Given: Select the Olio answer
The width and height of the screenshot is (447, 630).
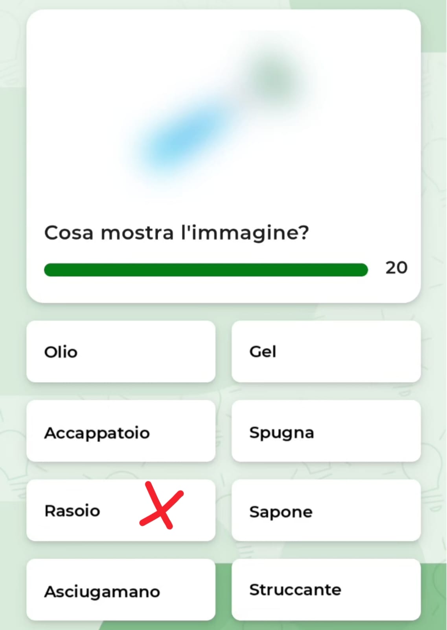Looking at the screenshot, I should [121, 351].
